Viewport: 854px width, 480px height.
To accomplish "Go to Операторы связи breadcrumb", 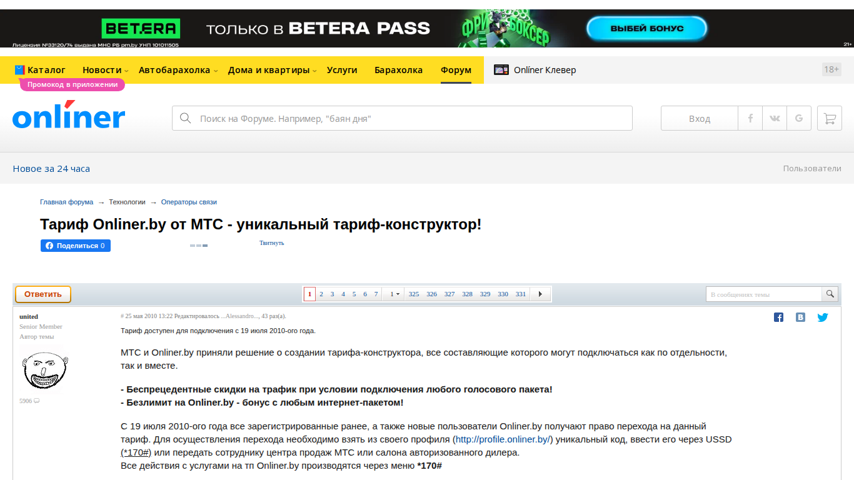I will pyautogui.click(x=189, y=202).
